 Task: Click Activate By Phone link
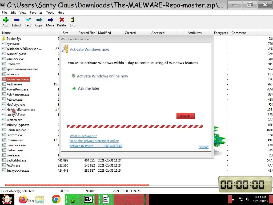pos(96,146)
